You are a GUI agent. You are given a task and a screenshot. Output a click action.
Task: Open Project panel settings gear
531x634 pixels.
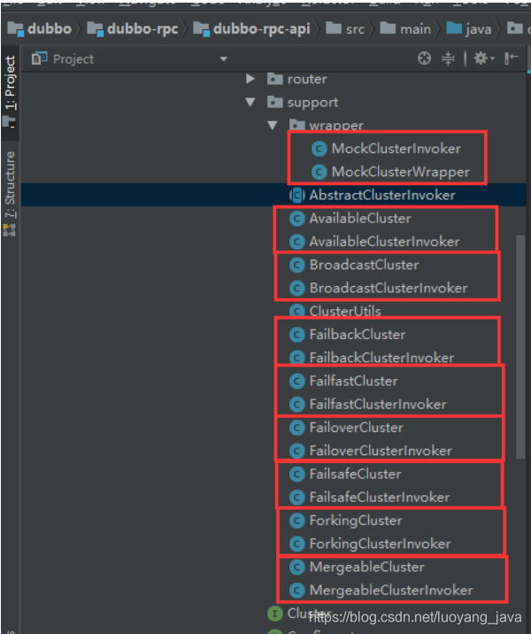[484, 58]
